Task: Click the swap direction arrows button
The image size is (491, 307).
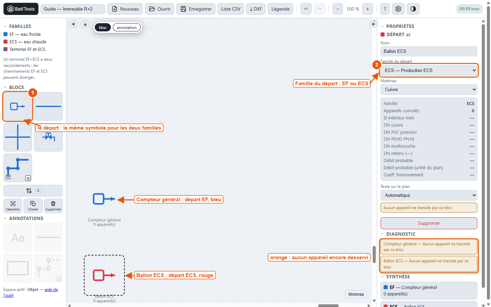Action: pos(33,191)
